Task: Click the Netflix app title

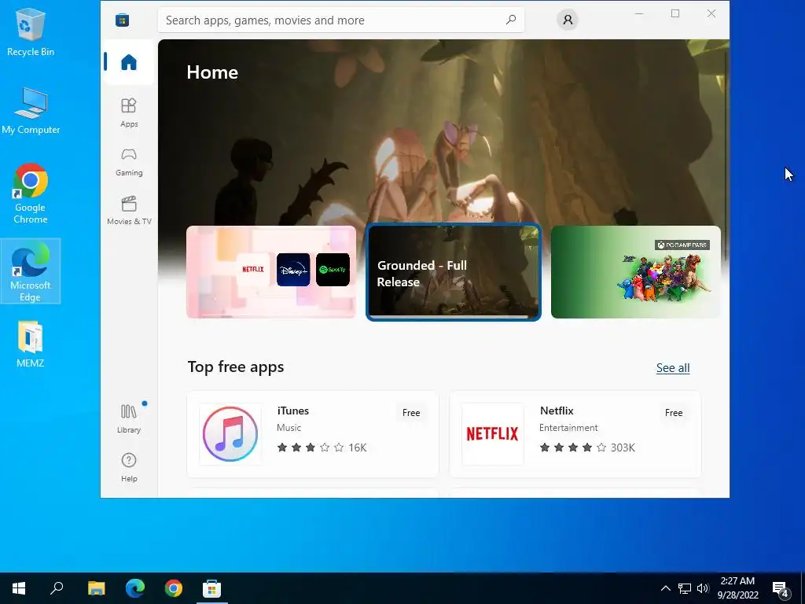Action: point(557,411)
